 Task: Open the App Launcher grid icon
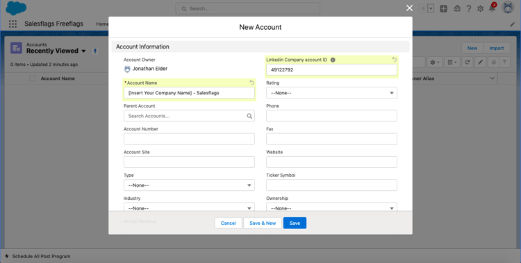point(13,24)
